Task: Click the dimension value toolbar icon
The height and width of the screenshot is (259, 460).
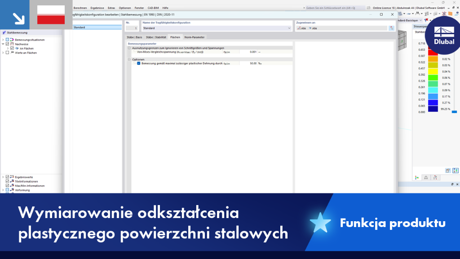Action: point(418,14)
